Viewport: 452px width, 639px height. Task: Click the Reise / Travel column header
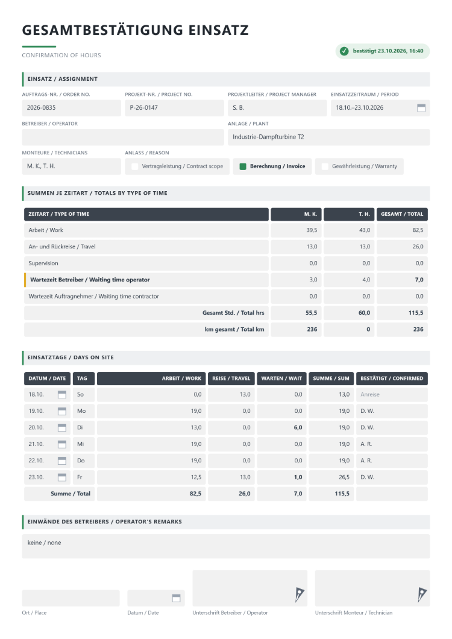coord(231,379)
